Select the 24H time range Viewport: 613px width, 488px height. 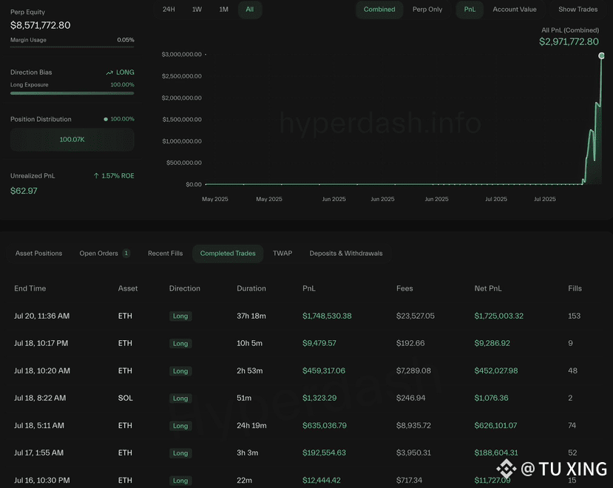[169, 10]
